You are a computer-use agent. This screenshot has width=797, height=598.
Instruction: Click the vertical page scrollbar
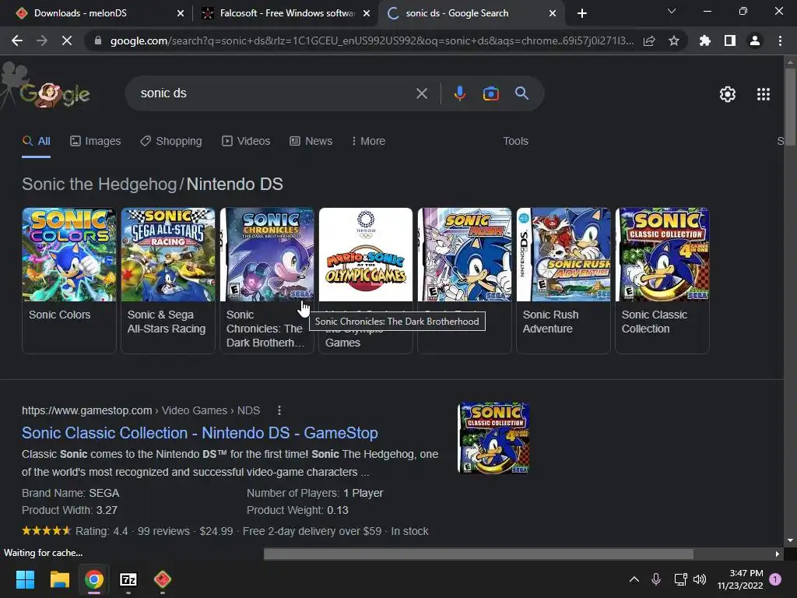790,107
